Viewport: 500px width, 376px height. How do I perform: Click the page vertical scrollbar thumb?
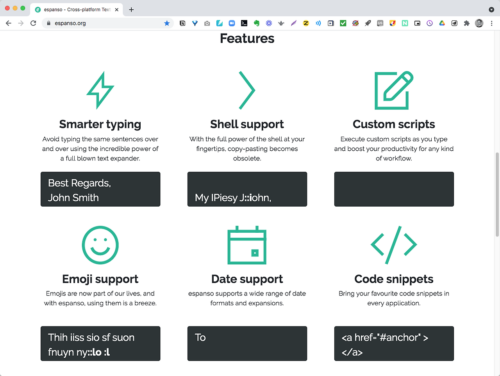point(497,194)
